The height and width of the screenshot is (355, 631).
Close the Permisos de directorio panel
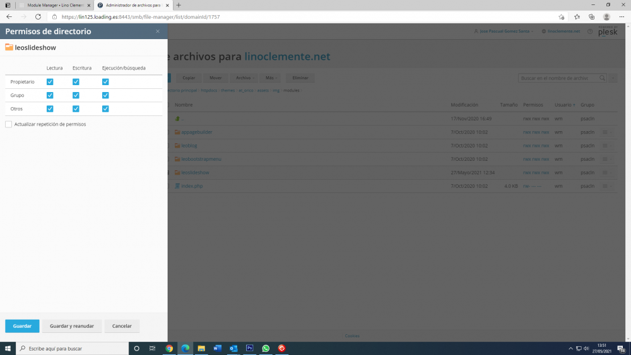[158, 32]
